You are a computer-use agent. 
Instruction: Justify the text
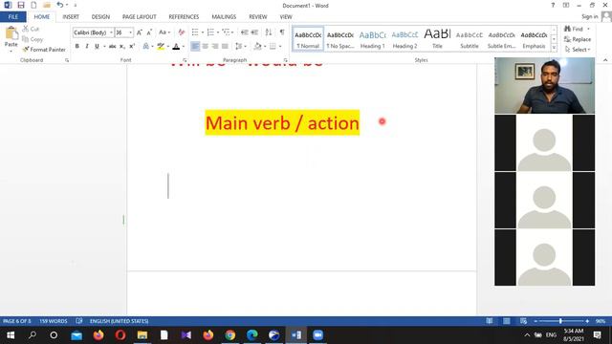pos(225,46)
